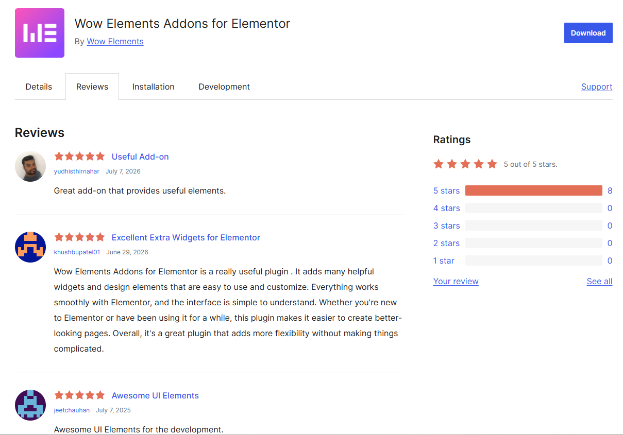Select the Reviews tab
The width and height of the screenshot is (623, 435).
click(x=92, y=86)
